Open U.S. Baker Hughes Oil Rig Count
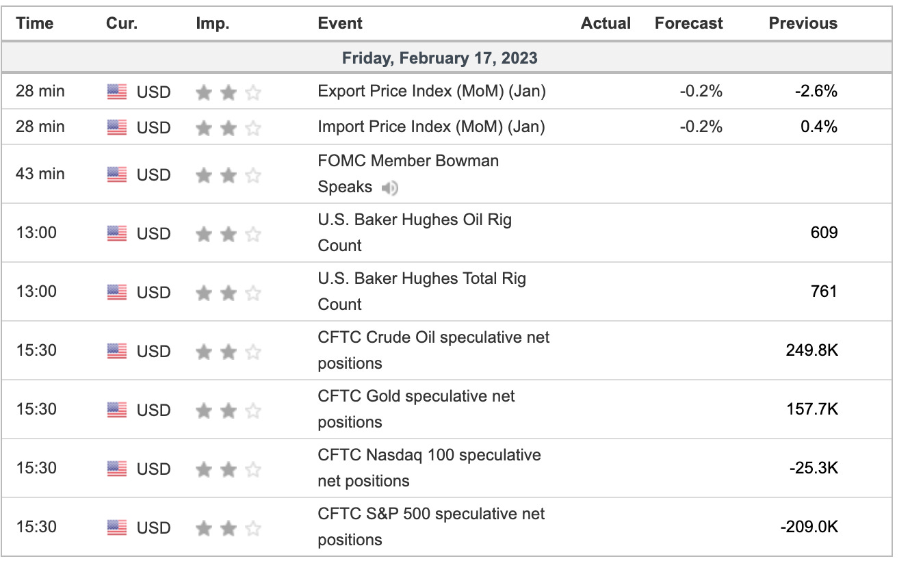910x561 pixels. (415, 233)
